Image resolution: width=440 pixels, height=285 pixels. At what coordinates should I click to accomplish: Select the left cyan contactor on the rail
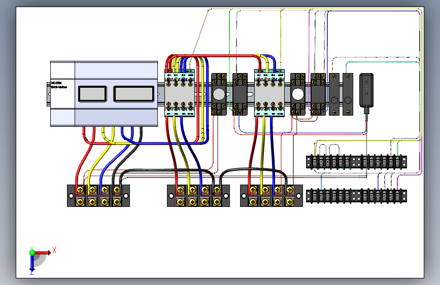coord(180,93)
